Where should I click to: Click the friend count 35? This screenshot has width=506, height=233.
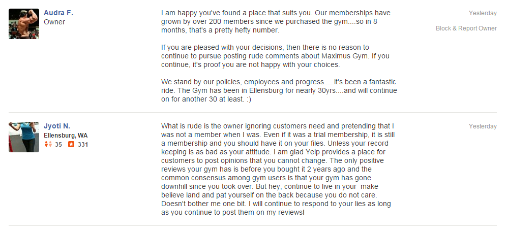58,145
